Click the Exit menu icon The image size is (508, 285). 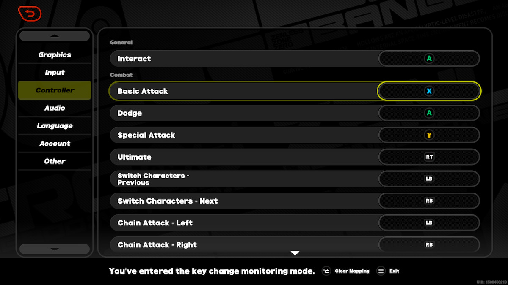click(381, 271)
